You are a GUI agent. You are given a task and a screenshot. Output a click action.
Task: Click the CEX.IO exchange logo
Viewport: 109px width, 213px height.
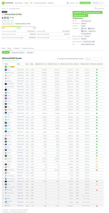(6, 198)
